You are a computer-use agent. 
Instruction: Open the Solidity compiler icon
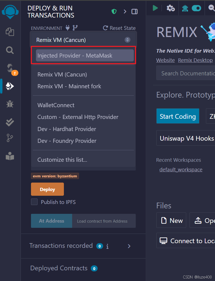[10, 68]
